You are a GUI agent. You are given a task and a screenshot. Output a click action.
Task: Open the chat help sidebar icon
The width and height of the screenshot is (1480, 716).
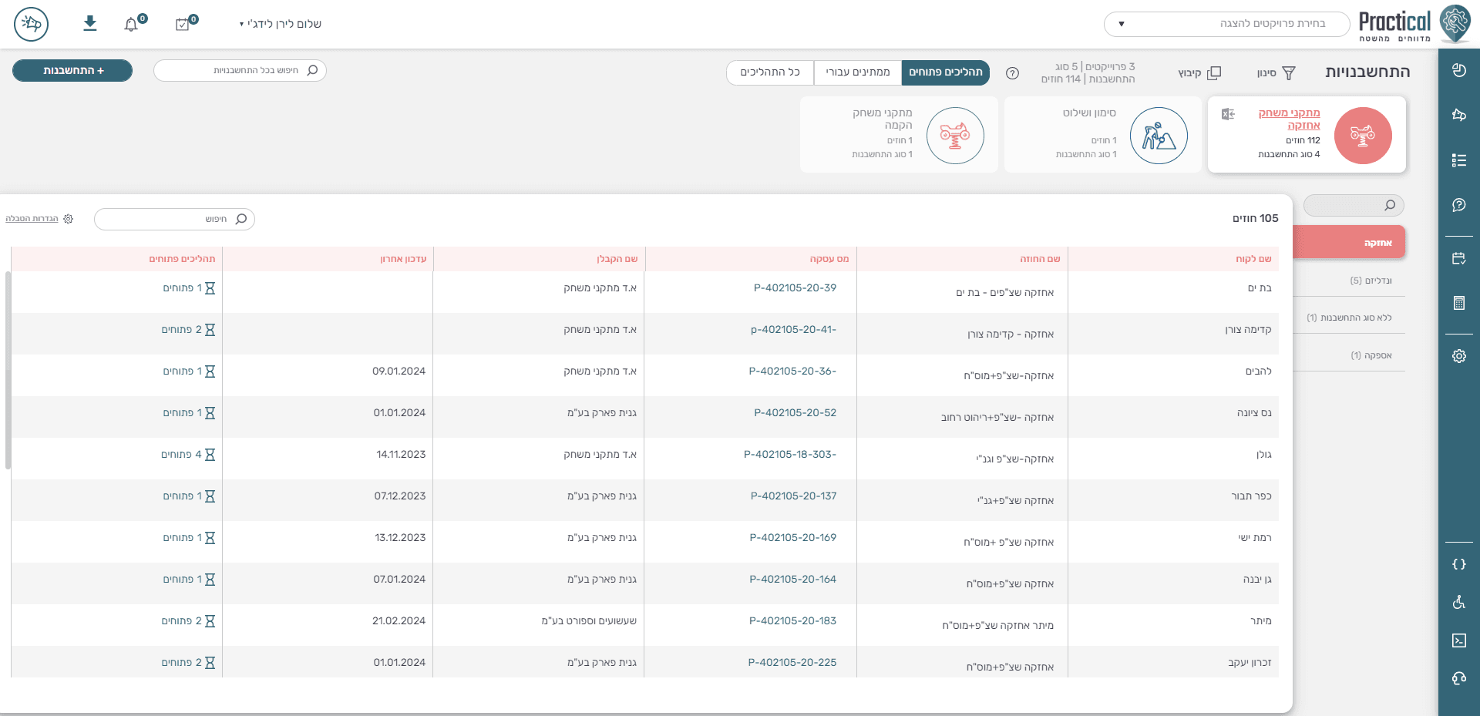pyautogui.click(x=1459, y=205)
